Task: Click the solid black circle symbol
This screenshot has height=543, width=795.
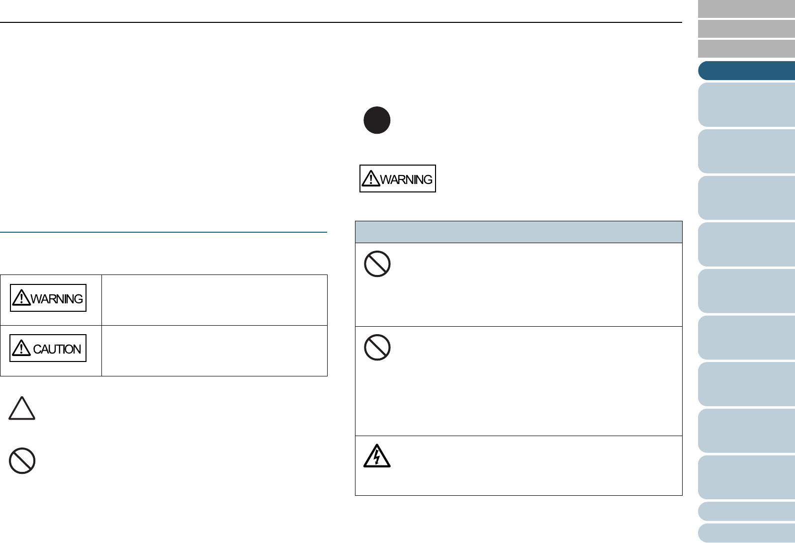Action: click(377, 120)
